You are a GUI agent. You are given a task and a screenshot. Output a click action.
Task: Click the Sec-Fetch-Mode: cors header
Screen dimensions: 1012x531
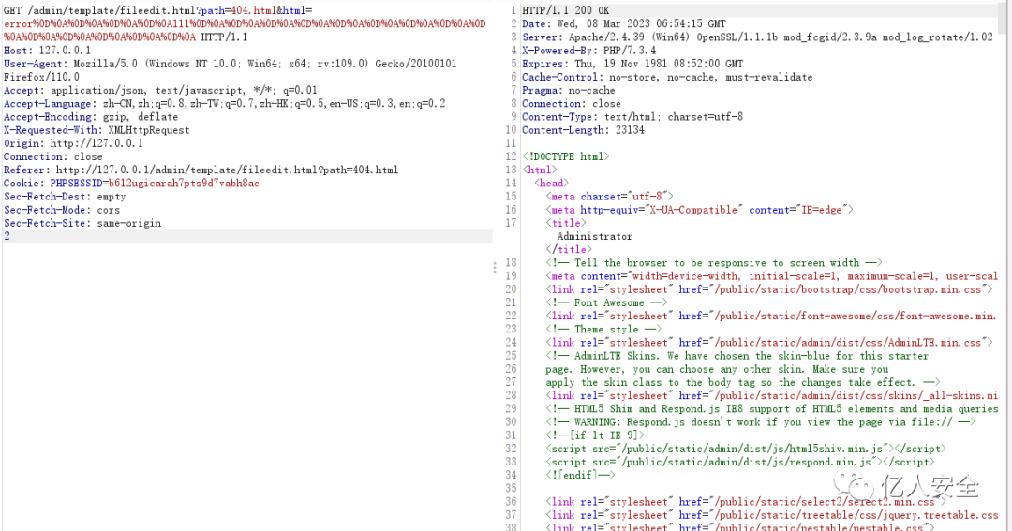pos(62,210)
